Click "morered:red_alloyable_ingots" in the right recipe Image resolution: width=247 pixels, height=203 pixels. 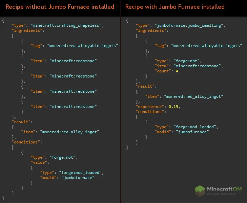207,46
